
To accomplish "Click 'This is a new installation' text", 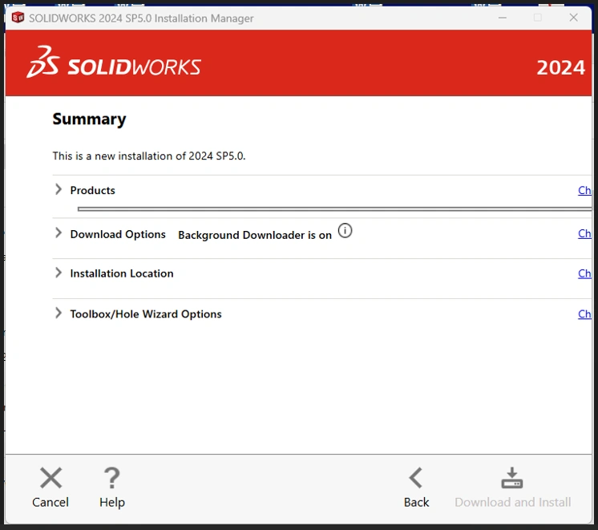I will 149,156.
